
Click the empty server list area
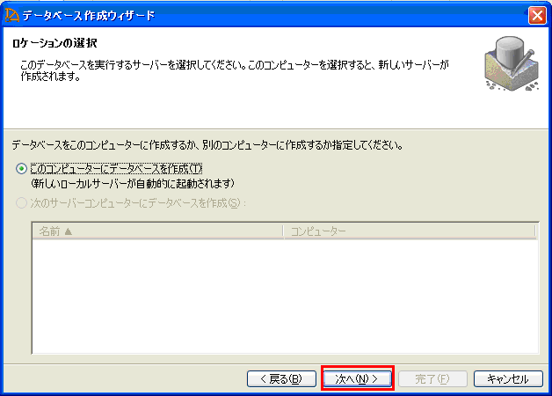(283, 295)
